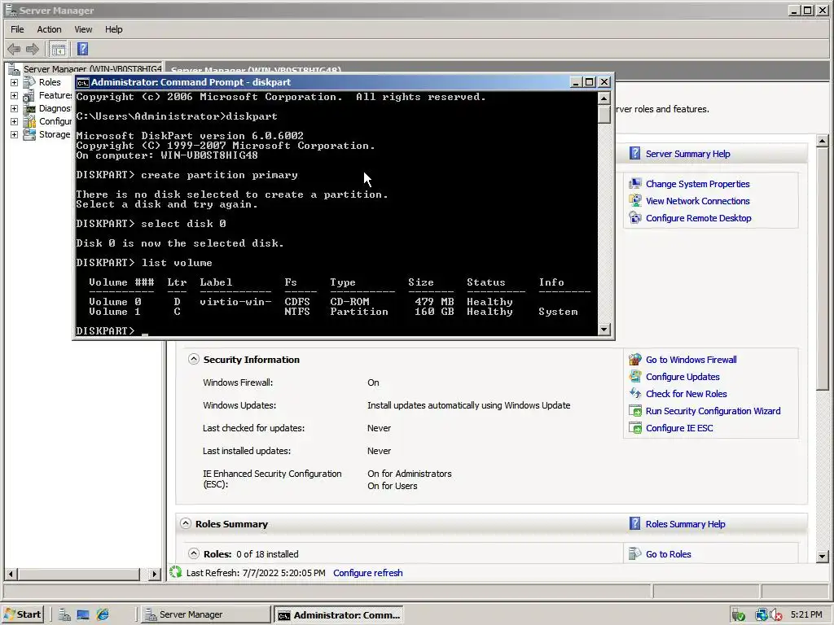Click the network tray icon
834x625 pixels.
pyautogui.click(x=762, y=615)
